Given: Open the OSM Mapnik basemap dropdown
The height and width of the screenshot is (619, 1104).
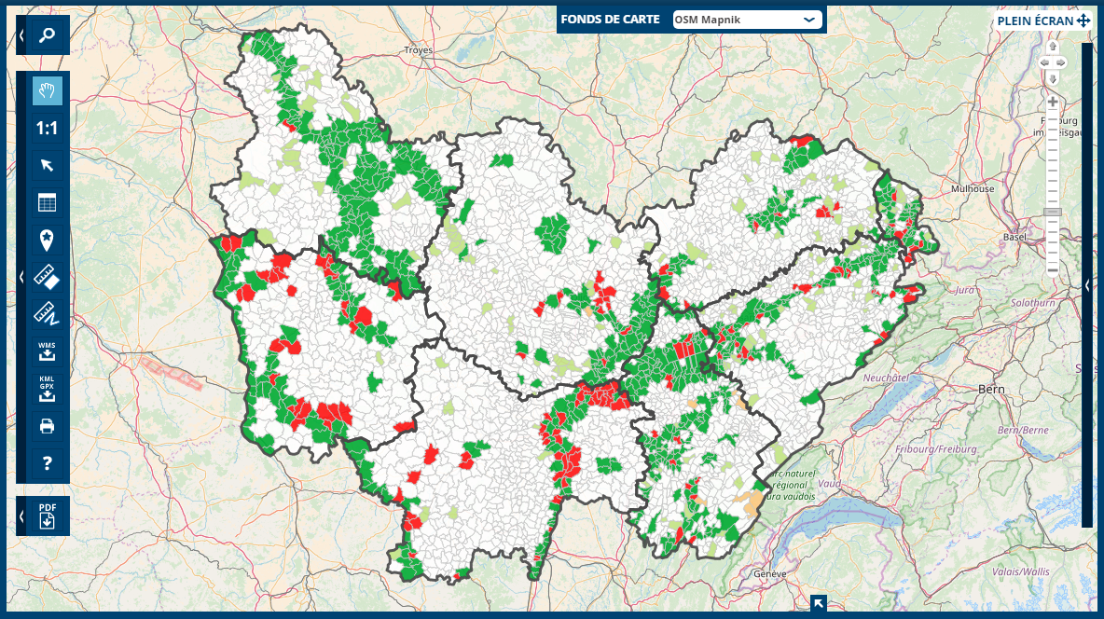Looking at the screenshot, I should (747, 20).
